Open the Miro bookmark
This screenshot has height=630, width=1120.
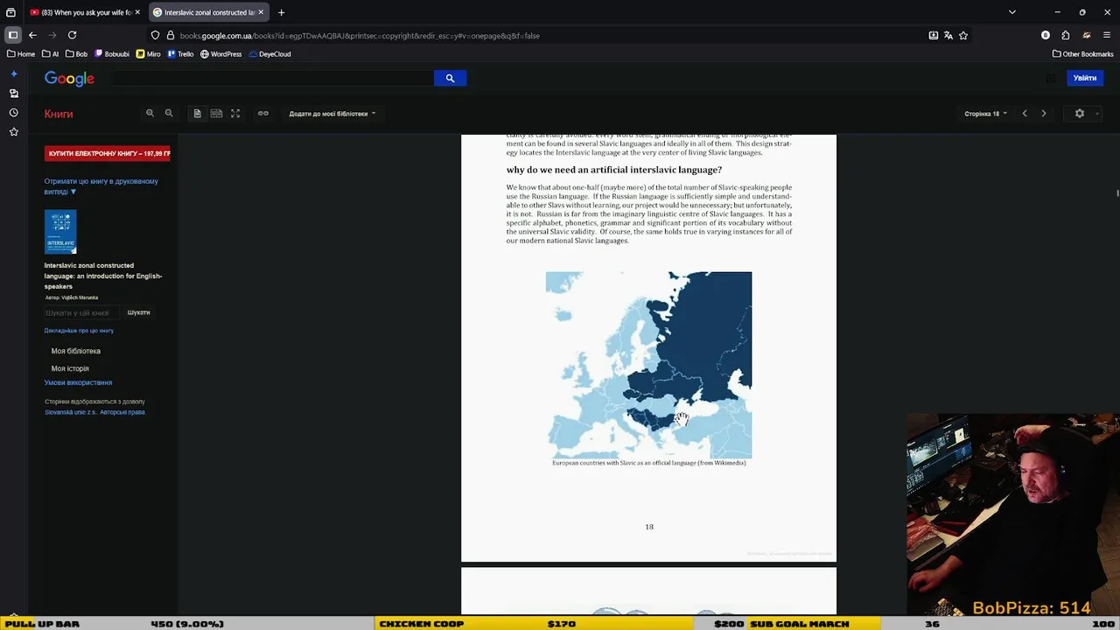[149, 54]
